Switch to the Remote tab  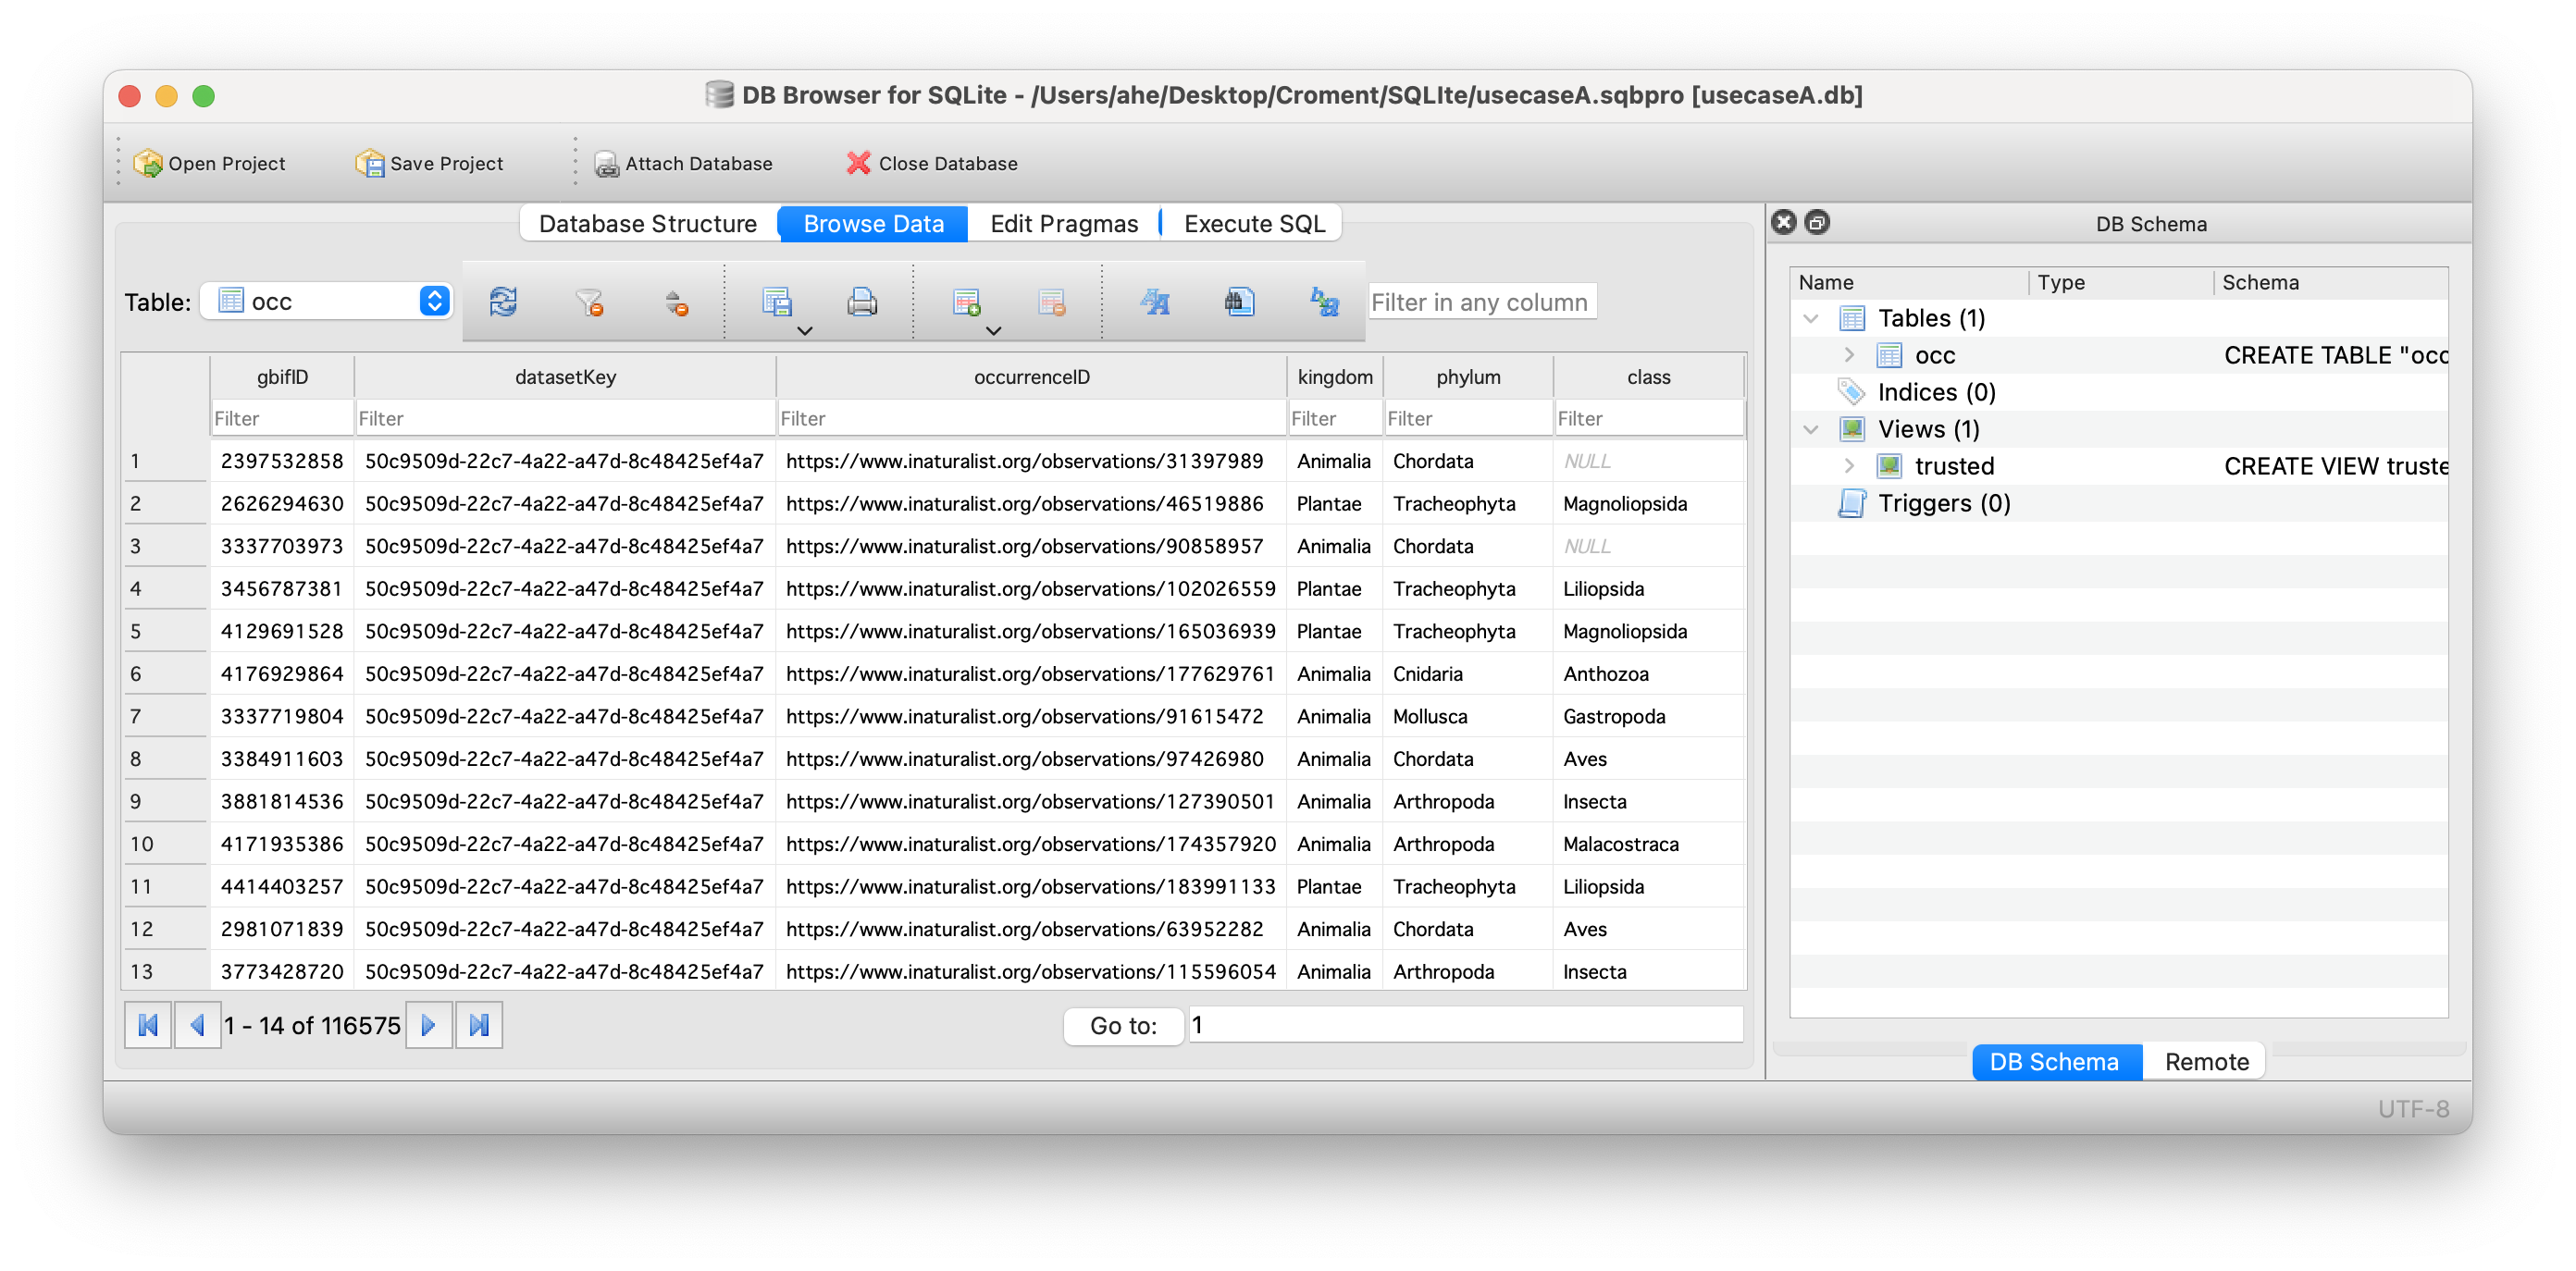[x=2206, y=1061]
